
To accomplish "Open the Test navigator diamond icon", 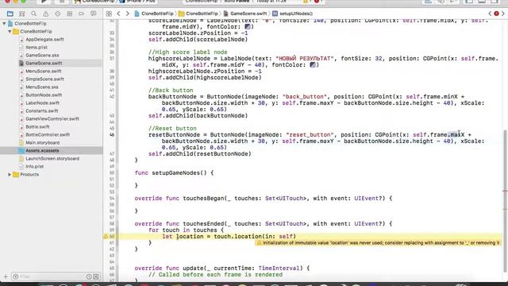I will pos(58,14).
